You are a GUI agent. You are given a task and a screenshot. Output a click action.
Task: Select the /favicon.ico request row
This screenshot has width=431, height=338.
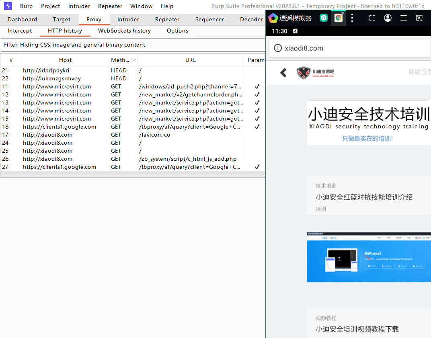coord(133,135)
